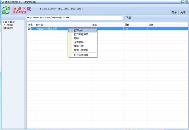Viewport: 189px width, 130px height.
Task: Click the task row download status icon
Action: pos(29,29)
